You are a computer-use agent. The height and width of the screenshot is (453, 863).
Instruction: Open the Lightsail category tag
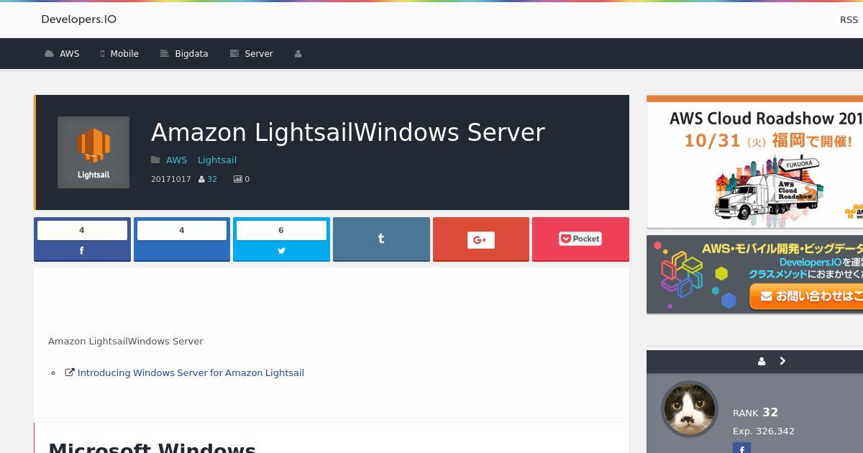(217, 160)
